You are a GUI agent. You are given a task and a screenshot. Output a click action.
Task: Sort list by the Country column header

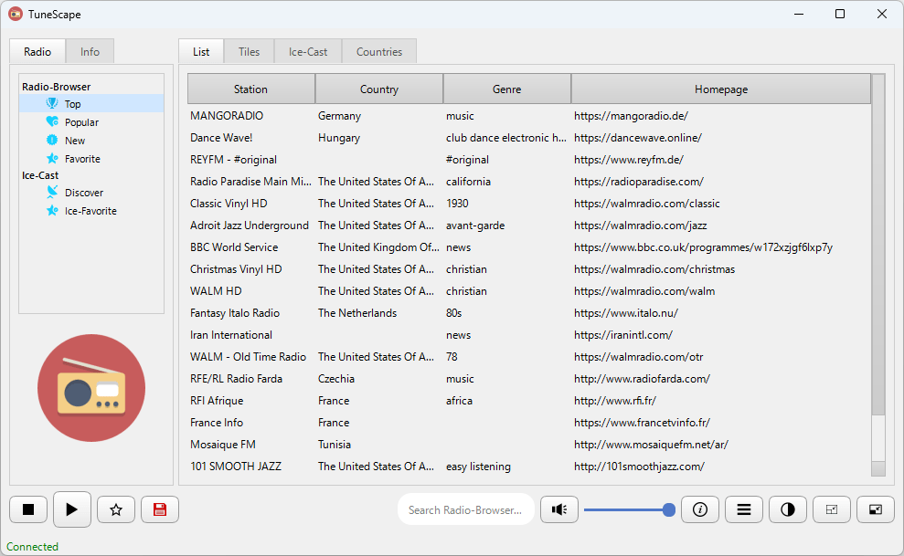[378, 89]
